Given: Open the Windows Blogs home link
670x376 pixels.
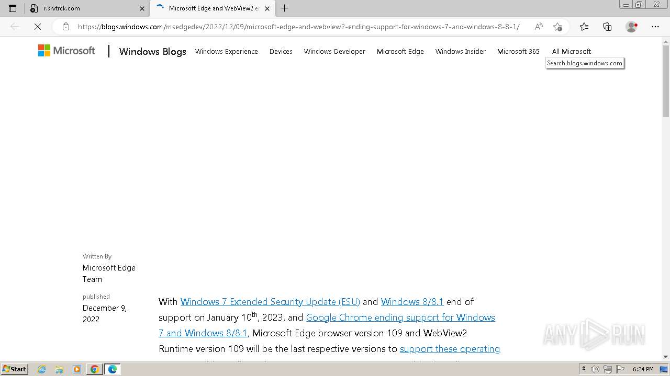Looking at the screenshot, I should pyautogui.click(x=152, y=51).
